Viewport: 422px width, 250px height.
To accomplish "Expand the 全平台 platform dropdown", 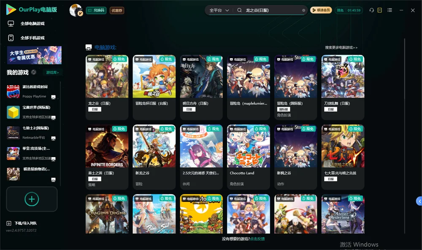I will 219,10.
